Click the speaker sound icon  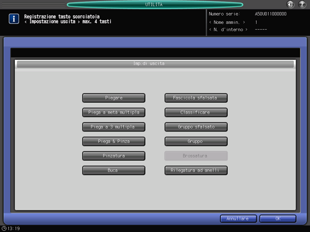pyautogui.click(x=290, y=4)
